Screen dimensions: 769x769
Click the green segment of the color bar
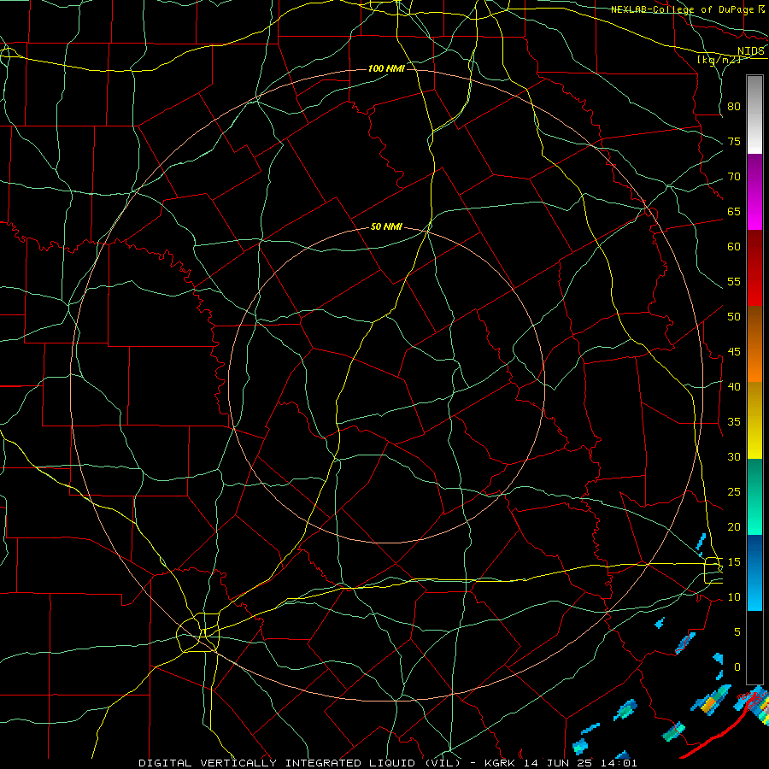(x=754, y=496)
